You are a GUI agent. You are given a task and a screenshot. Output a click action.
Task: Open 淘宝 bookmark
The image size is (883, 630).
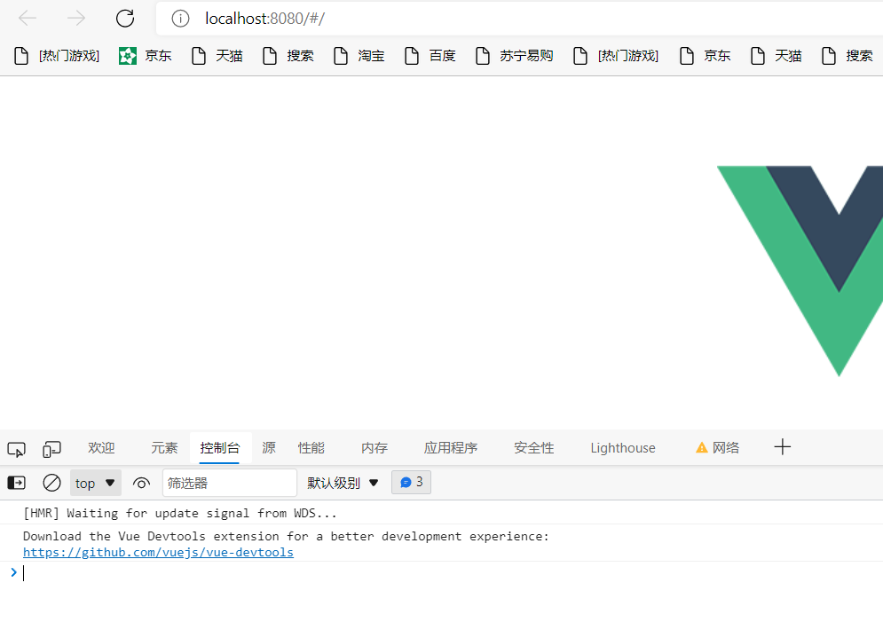click(x=359, y=56)
